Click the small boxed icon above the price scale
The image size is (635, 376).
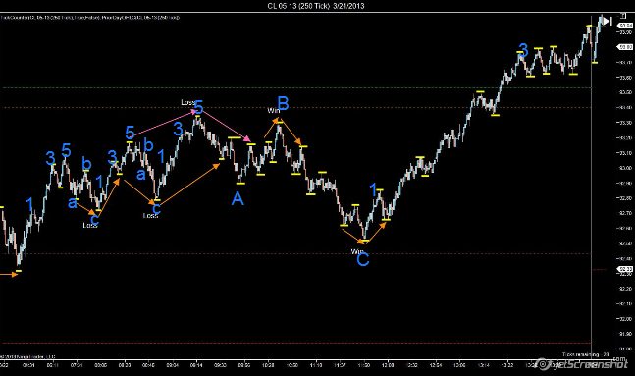[x=623, y=16]
